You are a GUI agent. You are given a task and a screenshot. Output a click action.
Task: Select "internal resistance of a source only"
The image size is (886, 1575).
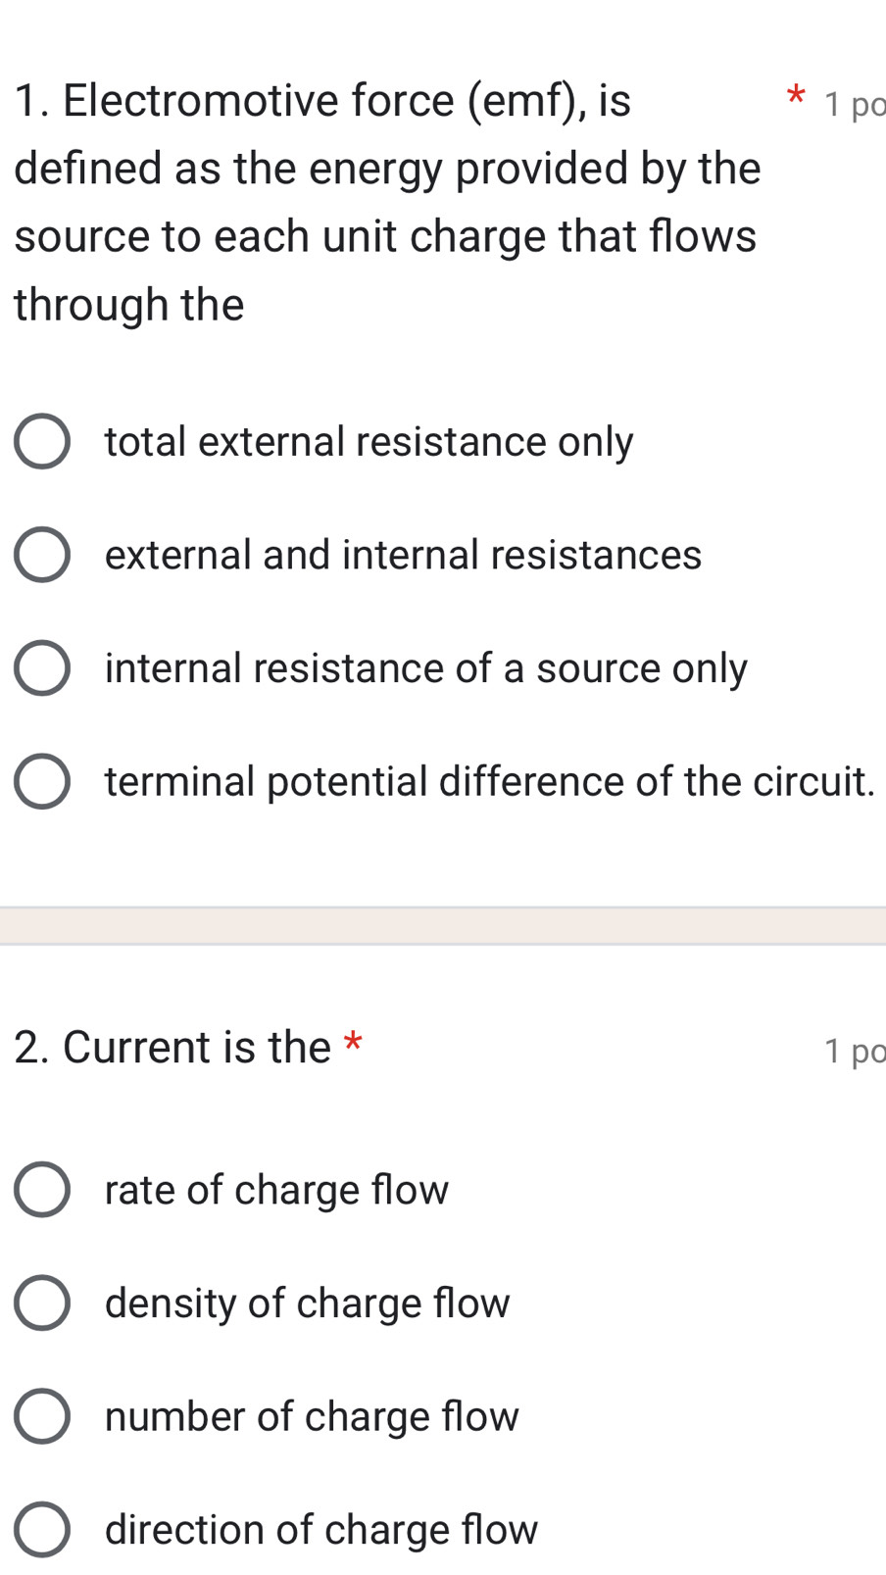[41, 666]
